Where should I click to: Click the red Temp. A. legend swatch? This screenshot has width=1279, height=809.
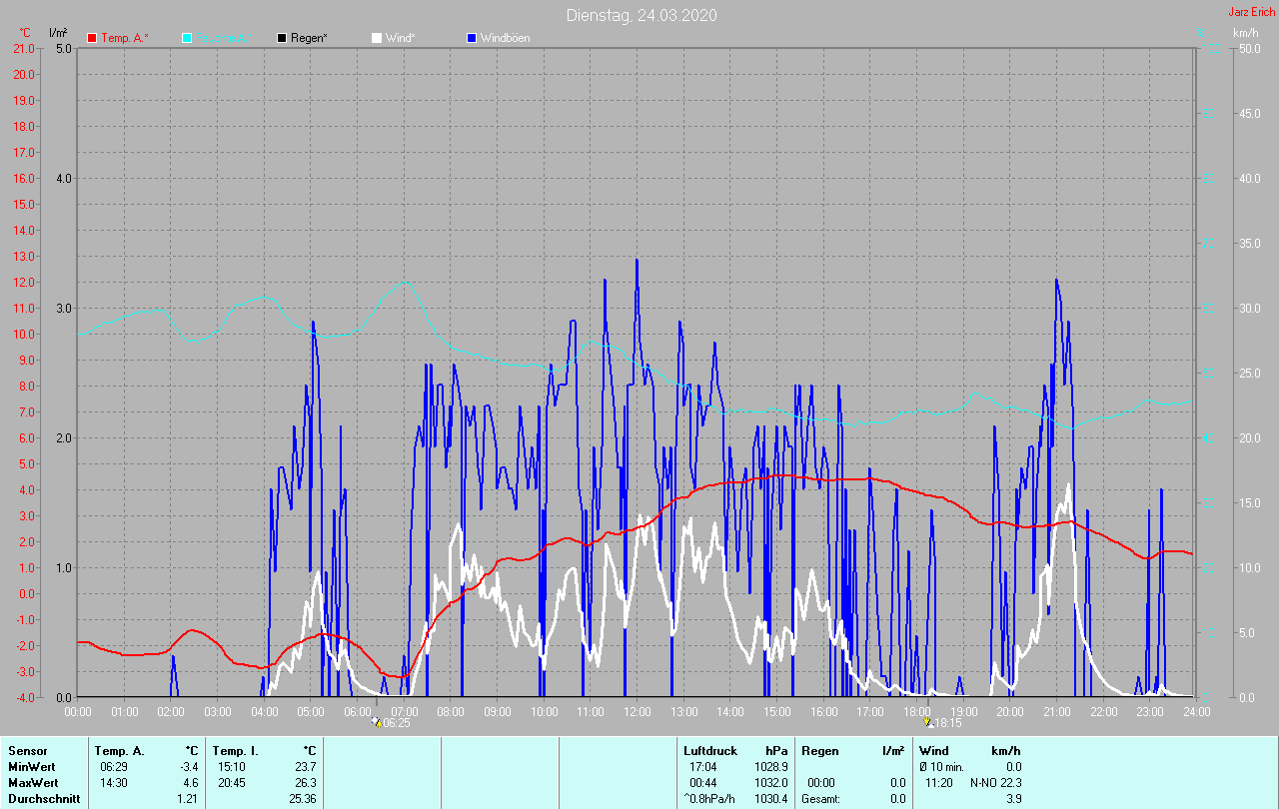(x=92, y=38)
